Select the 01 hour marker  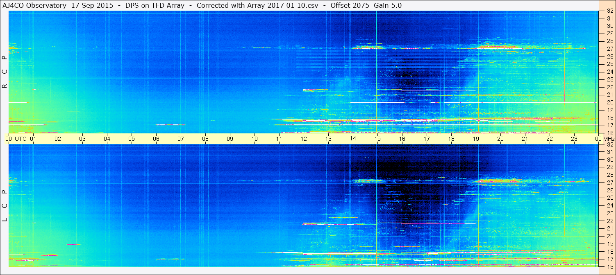point(33,139)
